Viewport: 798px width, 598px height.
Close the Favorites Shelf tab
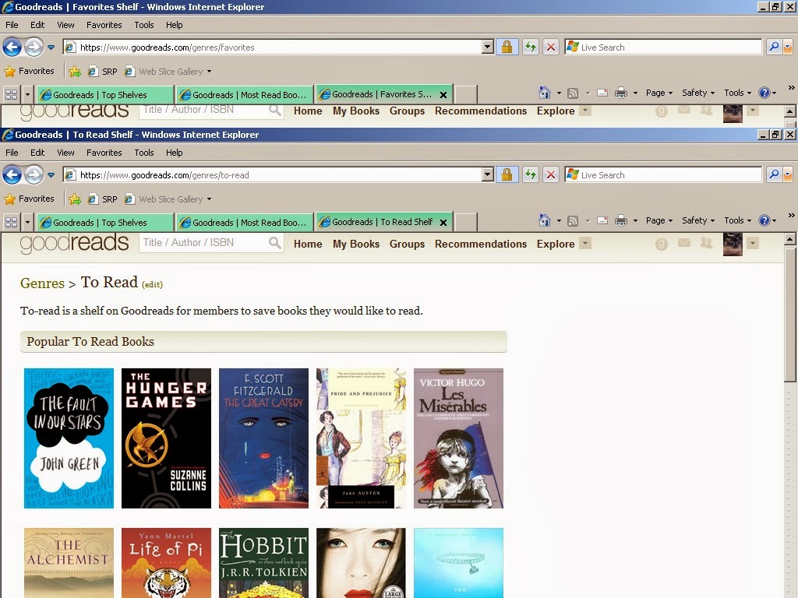pyautogui.click(x=443, y=95)
